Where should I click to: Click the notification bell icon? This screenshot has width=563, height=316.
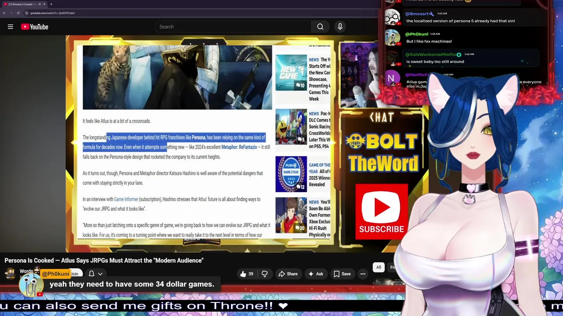[x=91, y=274]
